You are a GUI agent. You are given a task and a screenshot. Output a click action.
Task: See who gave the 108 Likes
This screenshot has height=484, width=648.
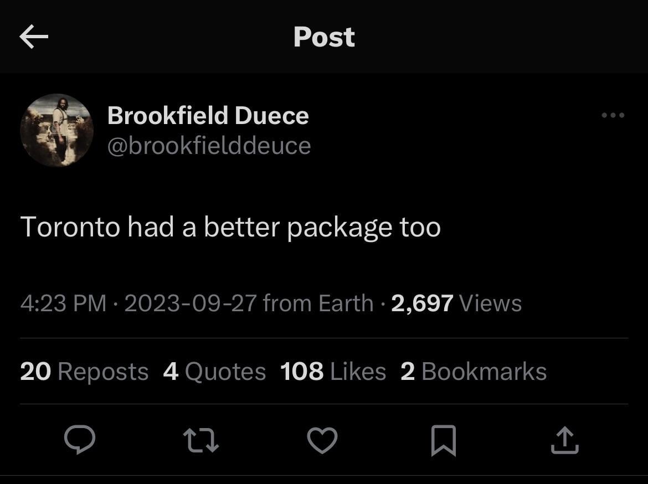pos(333,372)
